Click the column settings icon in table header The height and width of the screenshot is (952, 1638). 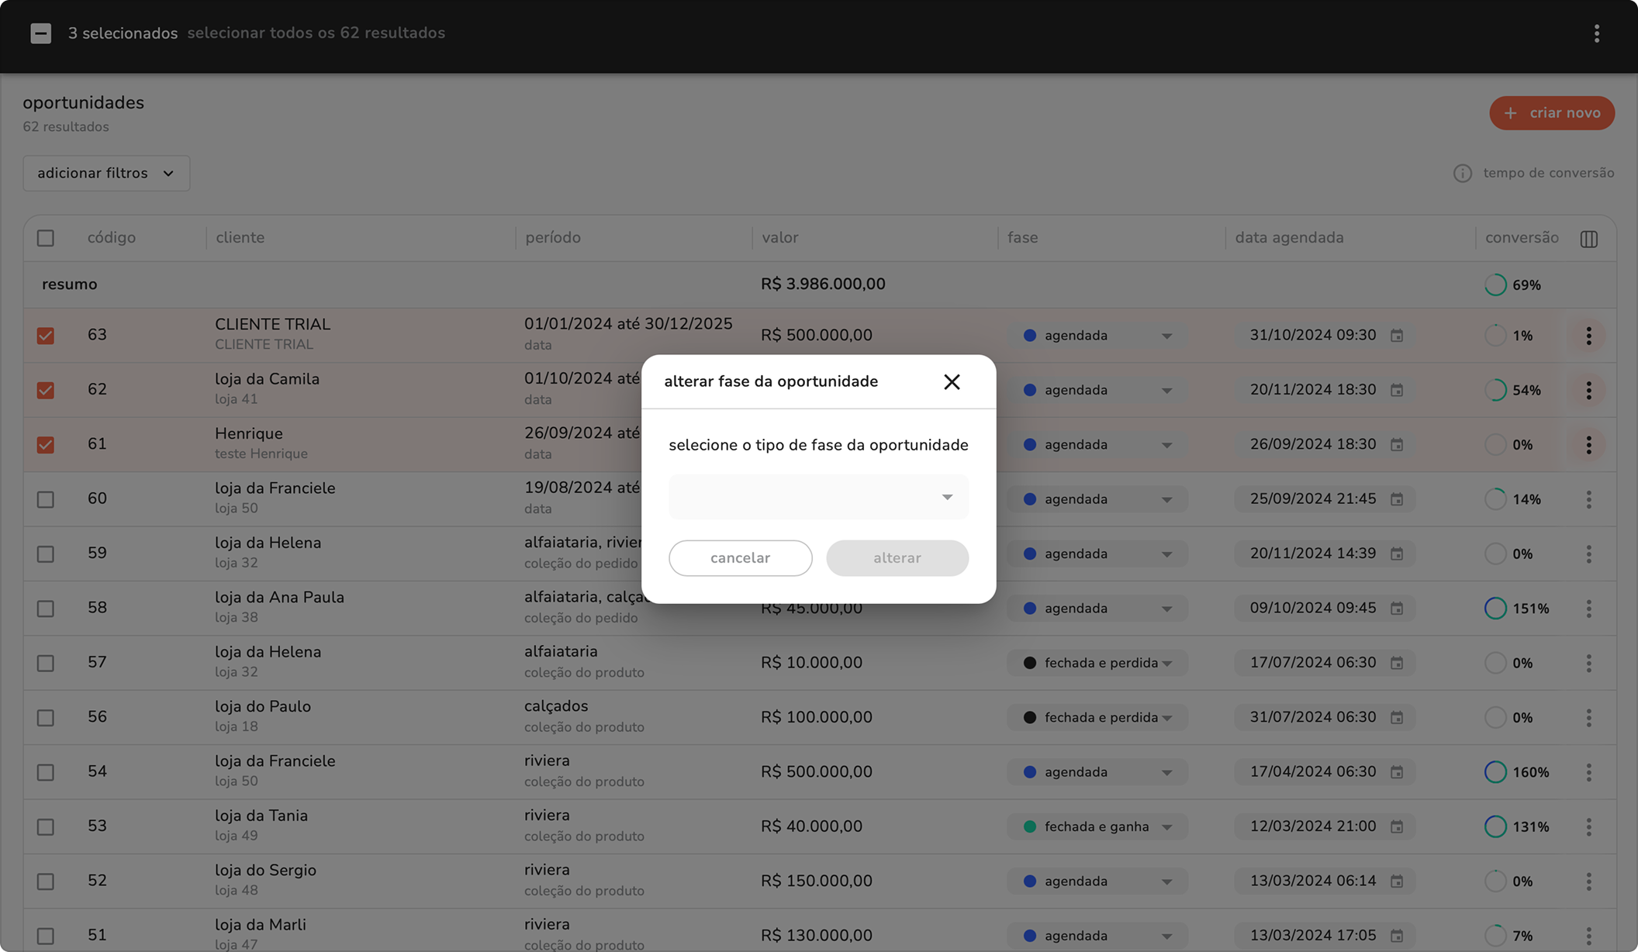click(x=1588, y=239)
